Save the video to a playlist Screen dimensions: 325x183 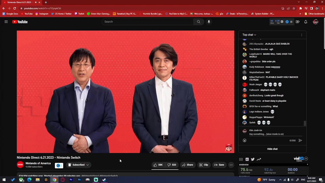tap(219, 165)
